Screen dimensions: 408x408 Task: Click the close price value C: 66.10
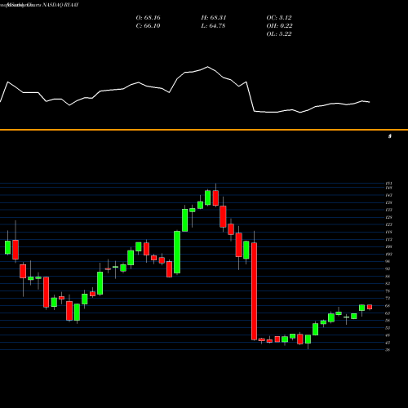[148, 26]
